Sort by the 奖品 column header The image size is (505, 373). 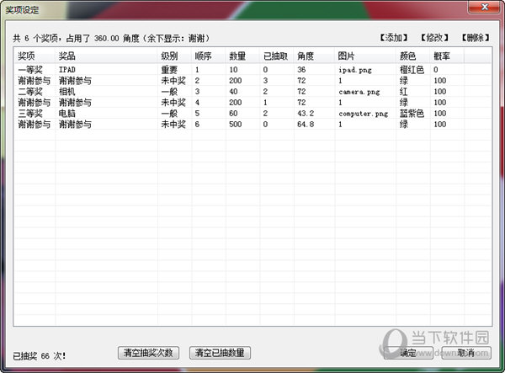click(x=106, y=56)
